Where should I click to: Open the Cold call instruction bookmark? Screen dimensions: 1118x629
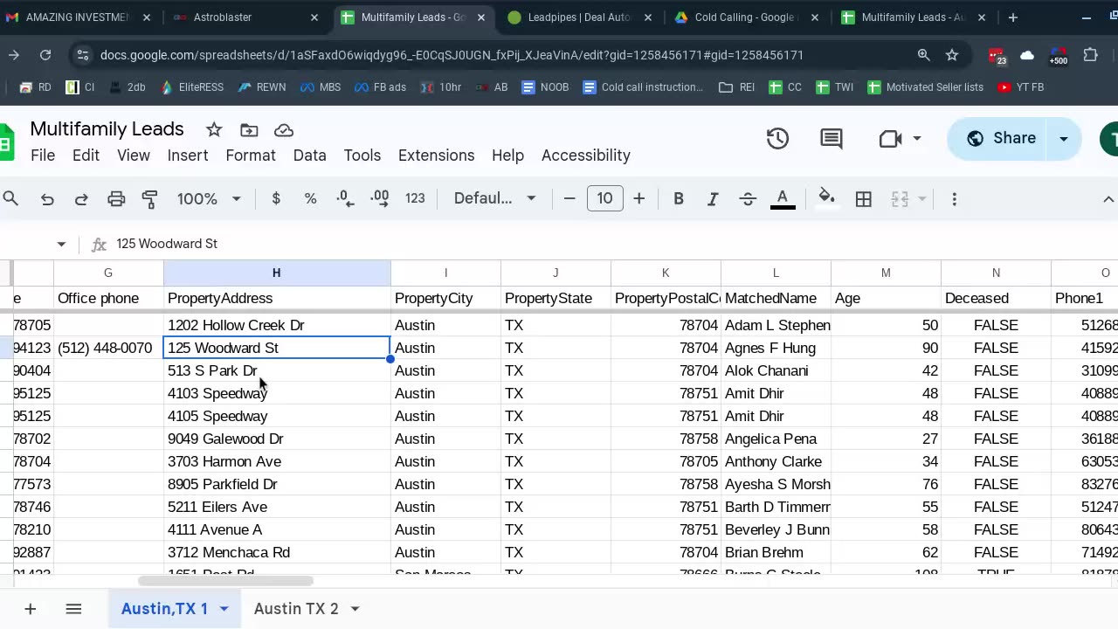(643, 87)
